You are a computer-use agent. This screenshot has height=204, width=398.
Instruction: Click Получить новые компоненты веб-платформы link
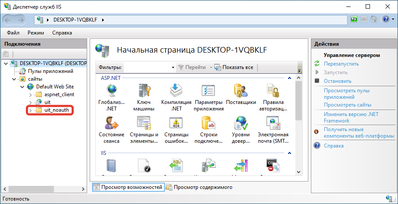(x=359, y=133)
